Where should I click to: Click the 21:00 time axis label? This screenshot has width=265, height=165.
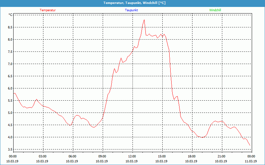point(221,156)
